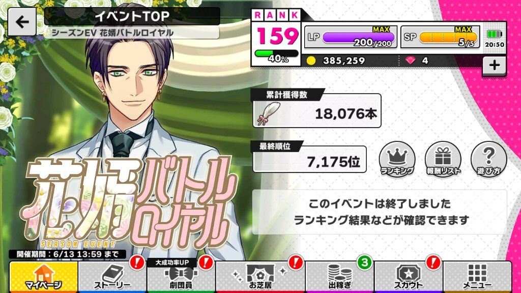Open the ランキング crown icon
Viewport: 521px width, 293px height.
[397, 159]
